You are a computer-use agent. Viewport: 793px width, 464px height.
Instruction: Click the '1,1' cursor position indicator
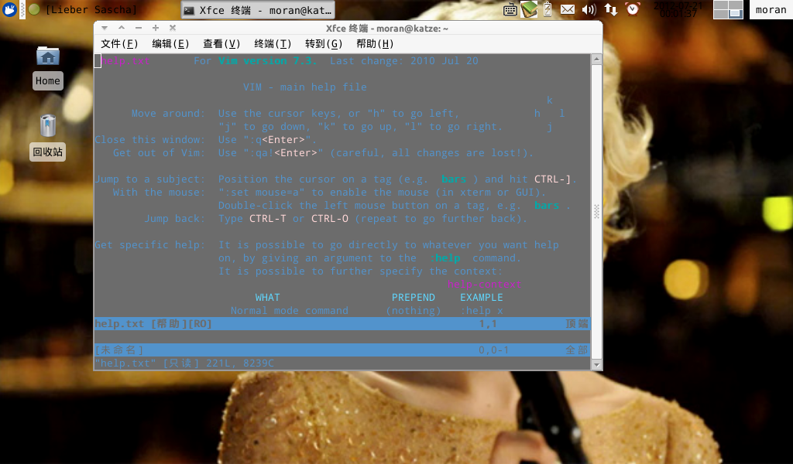point(488,323)
